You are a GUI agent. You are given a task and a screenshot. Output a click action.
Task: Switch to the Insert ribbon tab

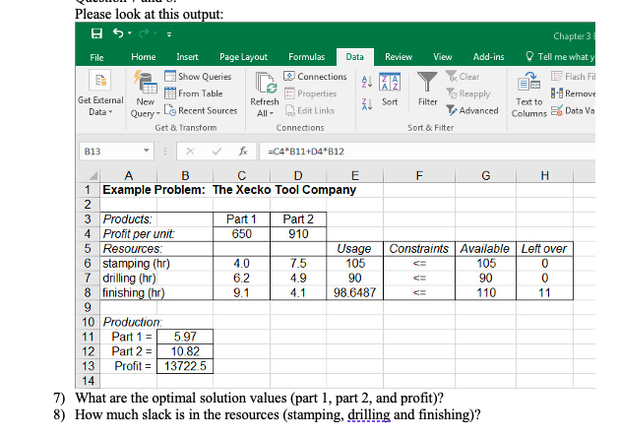point(187,57)
